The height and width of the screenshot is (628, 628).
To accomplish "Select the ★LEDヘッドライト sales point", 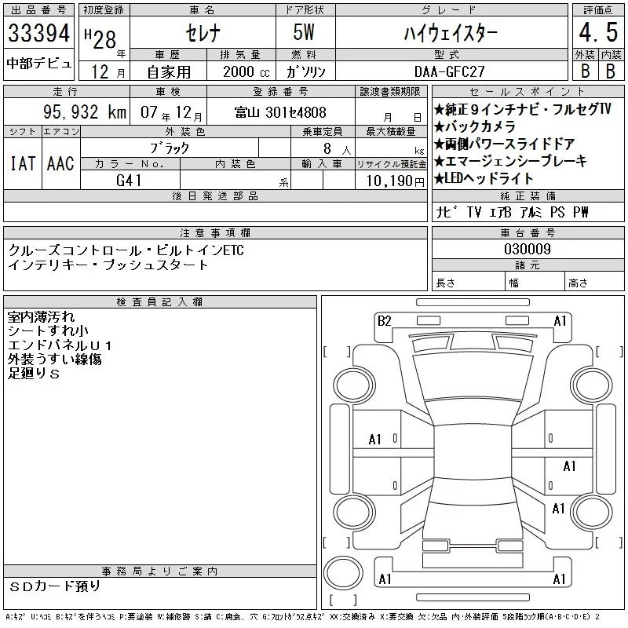I will pyautogui.click(x=484, y=178).
